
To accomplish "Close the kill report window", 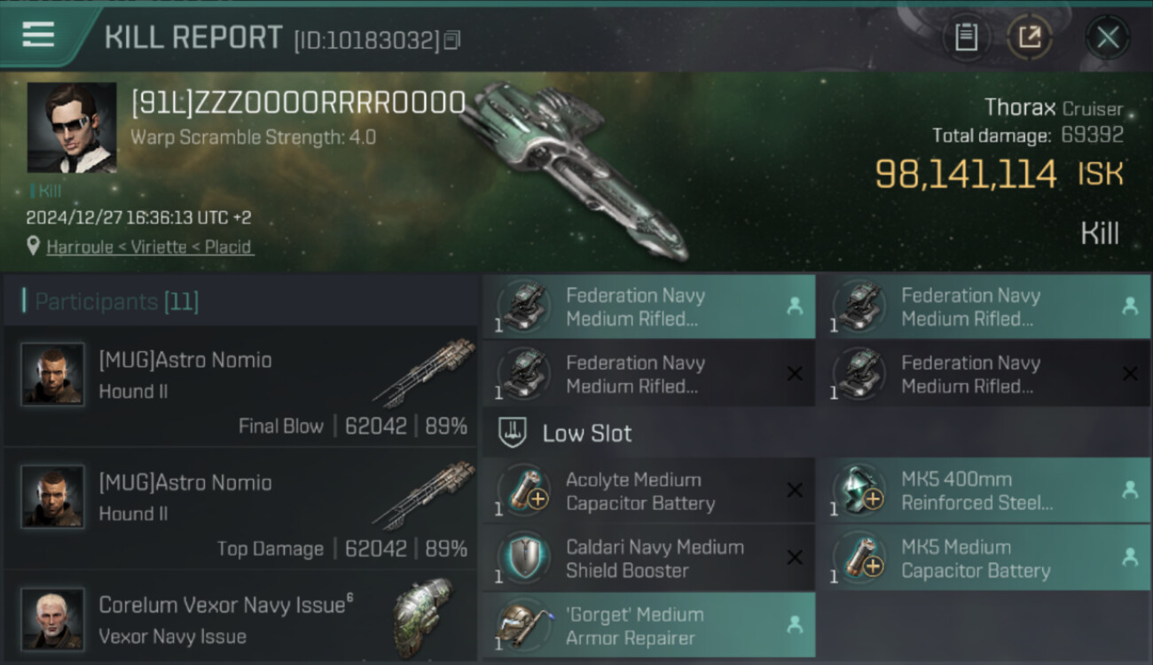I will point(1107,37).
